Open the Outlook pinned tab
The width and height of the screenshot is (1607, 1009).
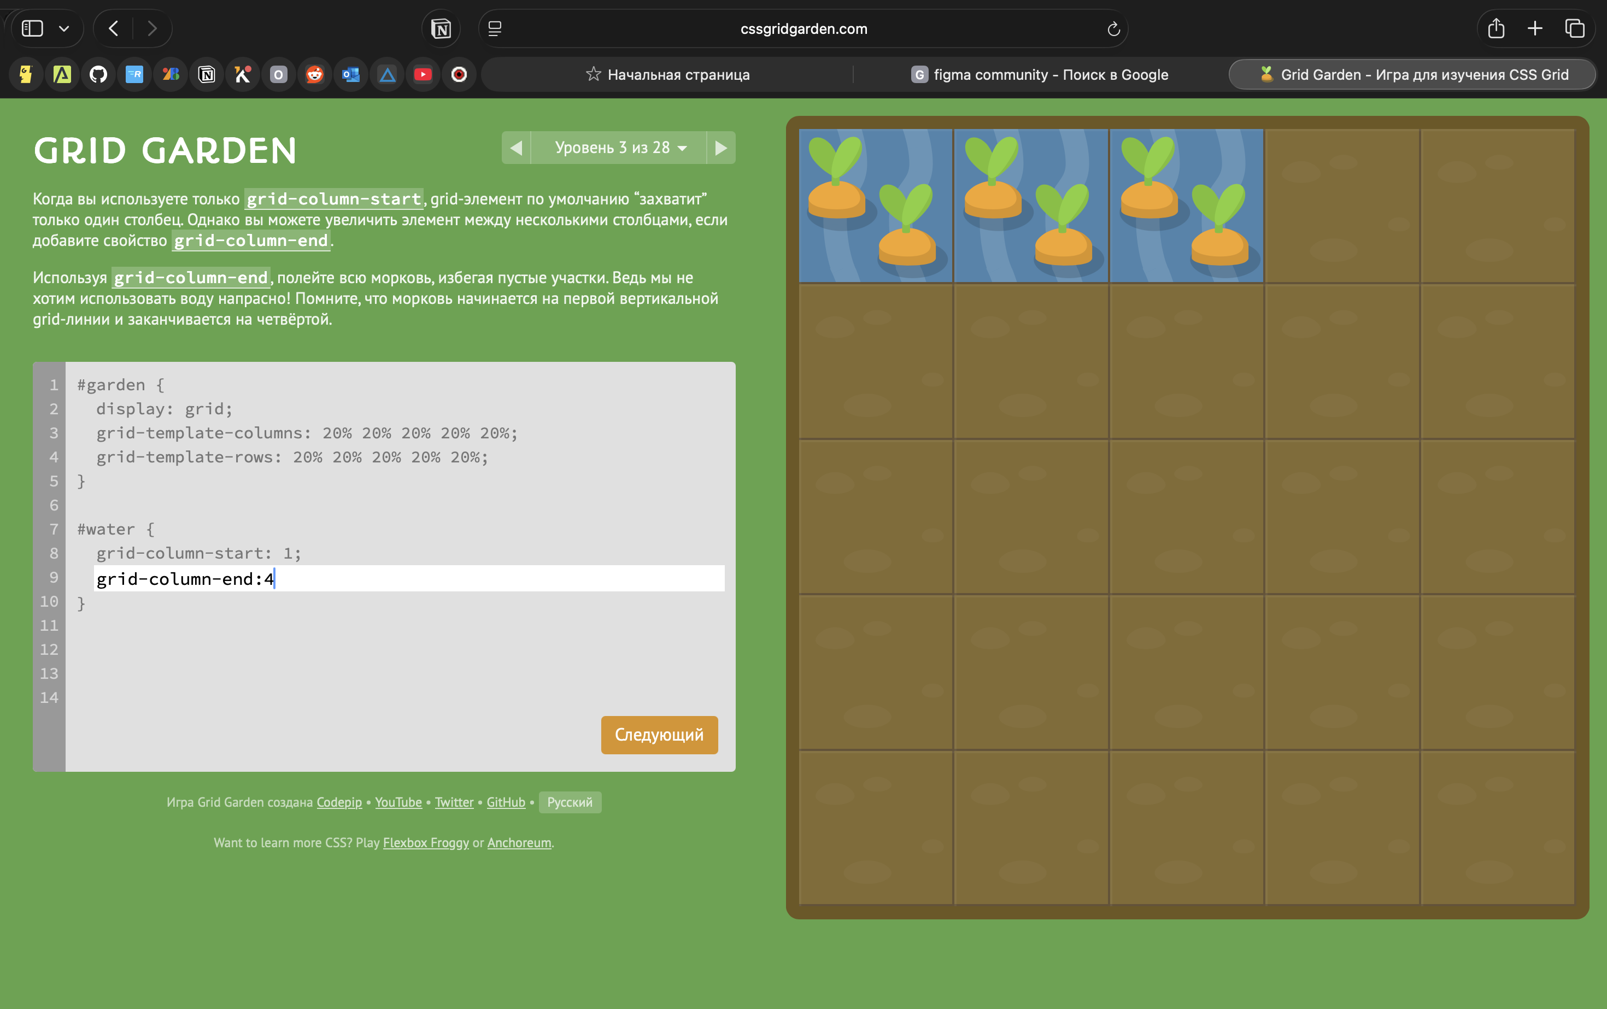coord(350,74)
